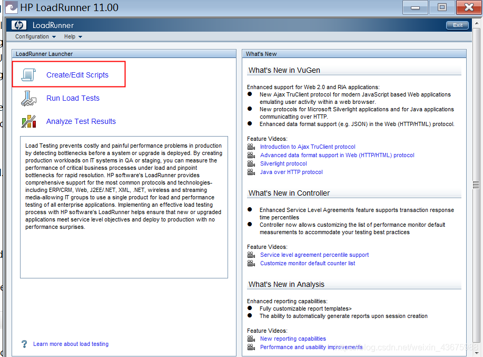Viewport: 483px width, 357px height.
Task: Open Performance and usability improvements link
Action: click(311, 347)
